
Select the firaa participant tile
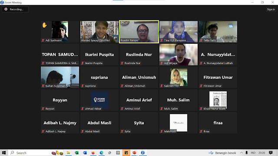pyautogui.click(x=218, y=123)
